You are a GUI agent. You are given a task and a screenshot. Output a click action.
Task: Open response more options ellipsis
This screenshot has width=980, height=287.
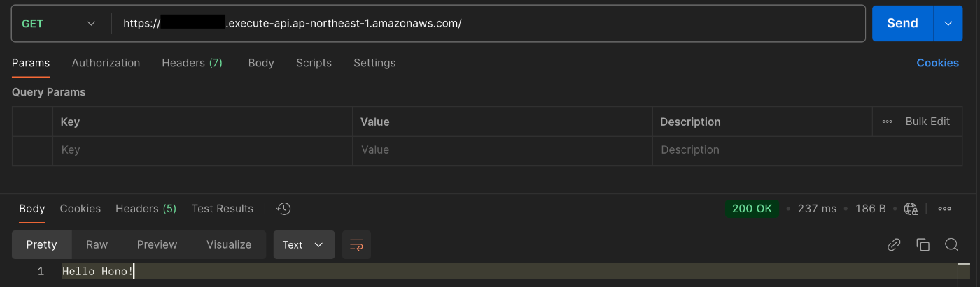944,209
